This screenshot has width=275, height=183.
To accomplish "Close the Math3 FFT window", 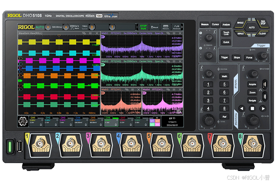I will click(x=139, y=90).
